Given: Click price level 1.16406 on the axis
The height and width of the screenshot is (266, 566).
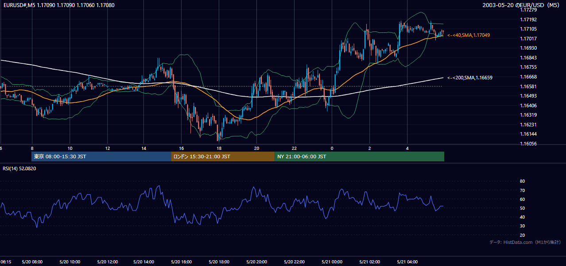Looking at the screenshot, I should [x=529, y=106].
